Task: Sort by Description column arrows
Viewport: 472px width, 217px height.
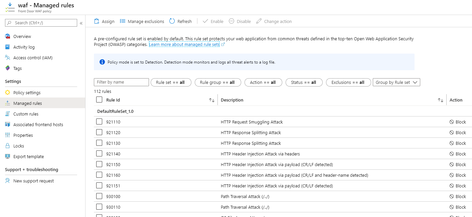Action: pyautogui.click(x=441, y=100)
